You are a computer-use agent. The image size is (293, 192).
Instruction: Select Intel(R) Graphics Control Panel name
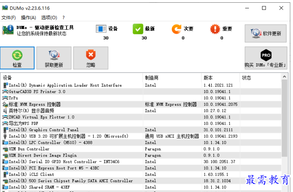pos(44,130)
